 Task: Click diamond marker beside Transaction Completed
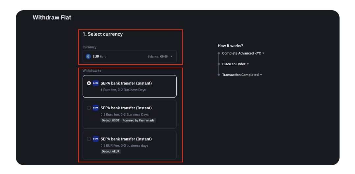219,75
